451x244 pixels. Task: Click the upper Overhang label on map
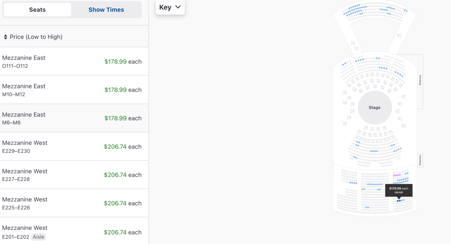click(x=420, y=79)
